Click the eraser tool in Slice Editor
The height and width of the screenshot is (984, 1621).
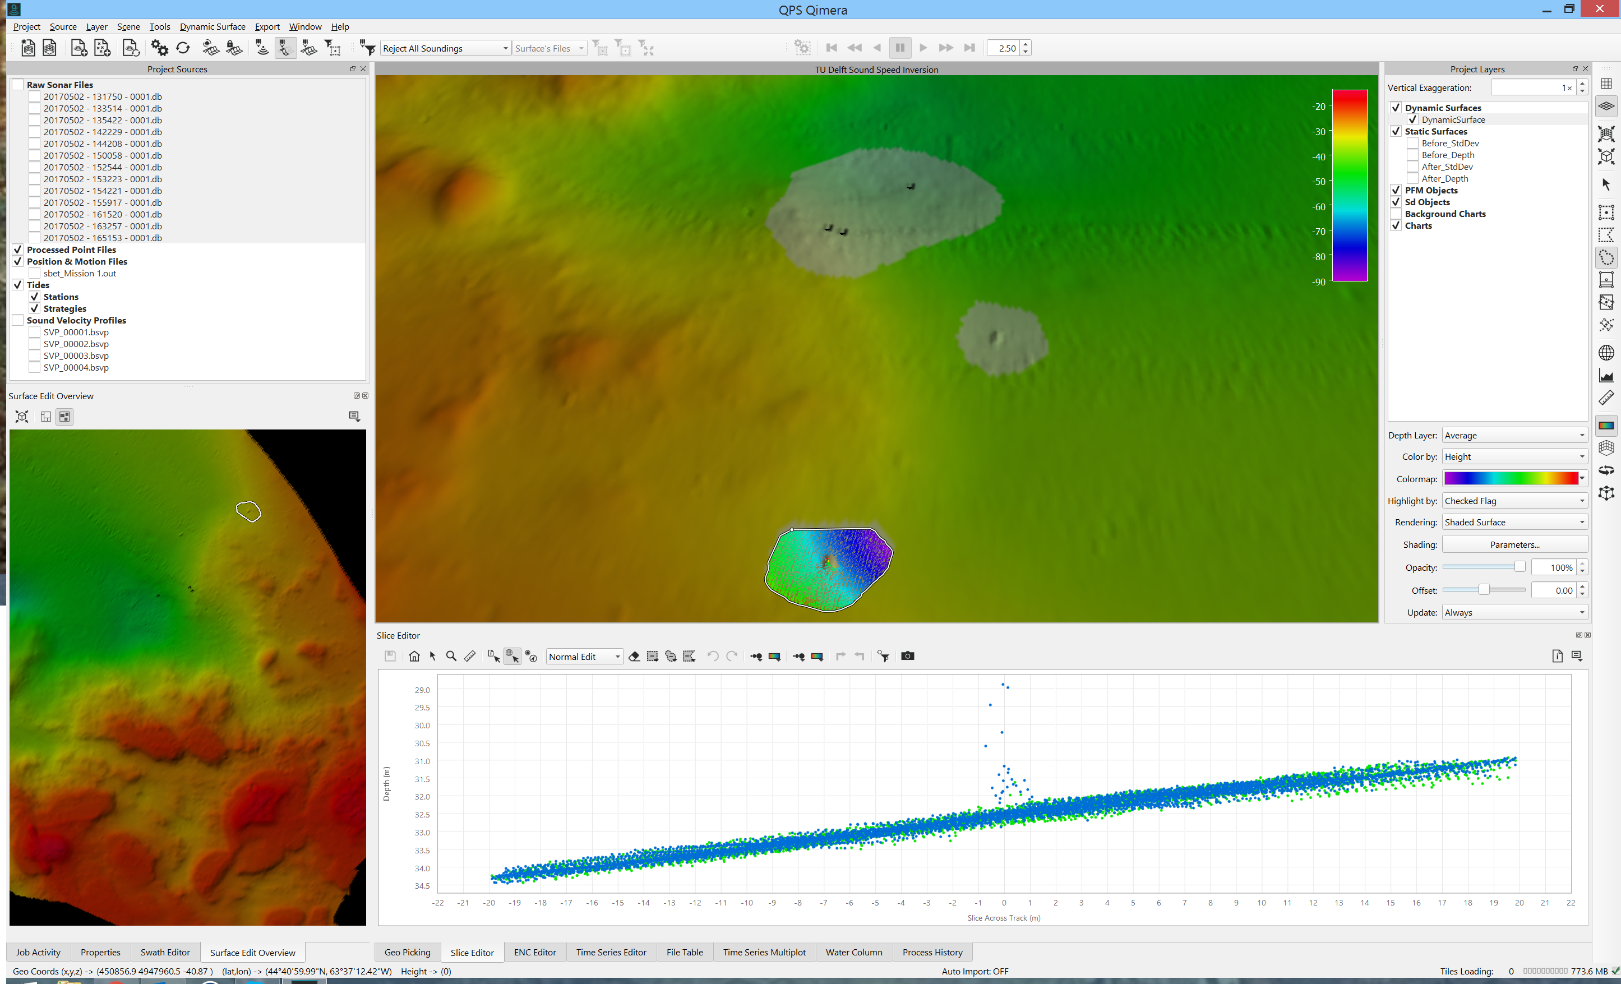coord(634,656)
